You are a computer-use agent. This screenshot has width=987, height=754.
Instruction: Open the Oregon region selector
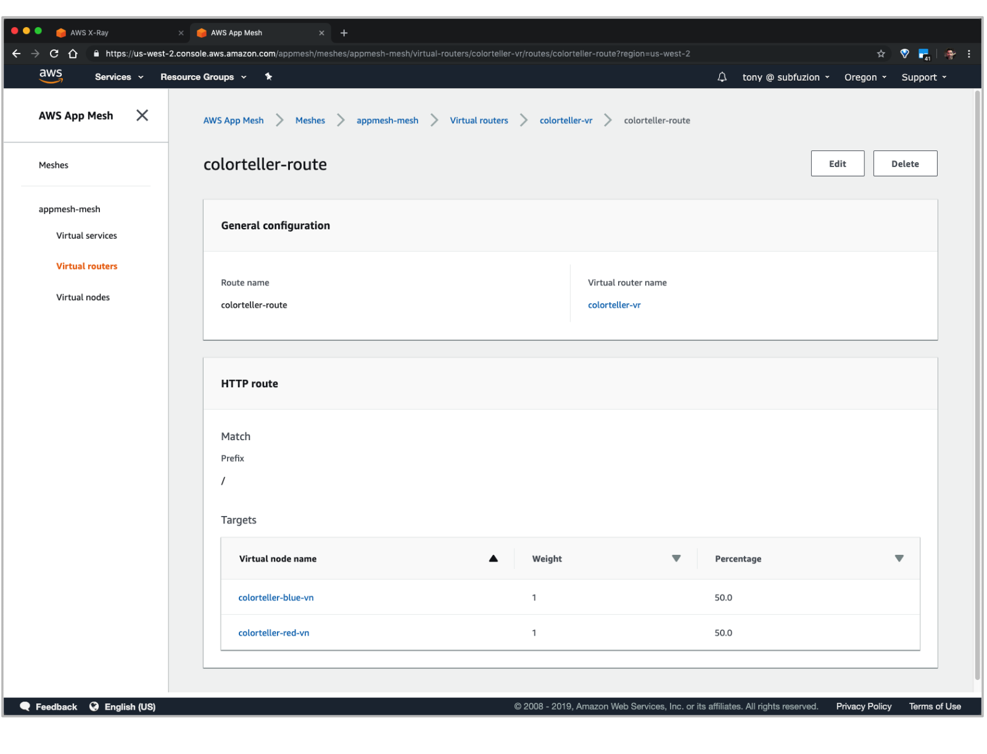pos(865,77)
